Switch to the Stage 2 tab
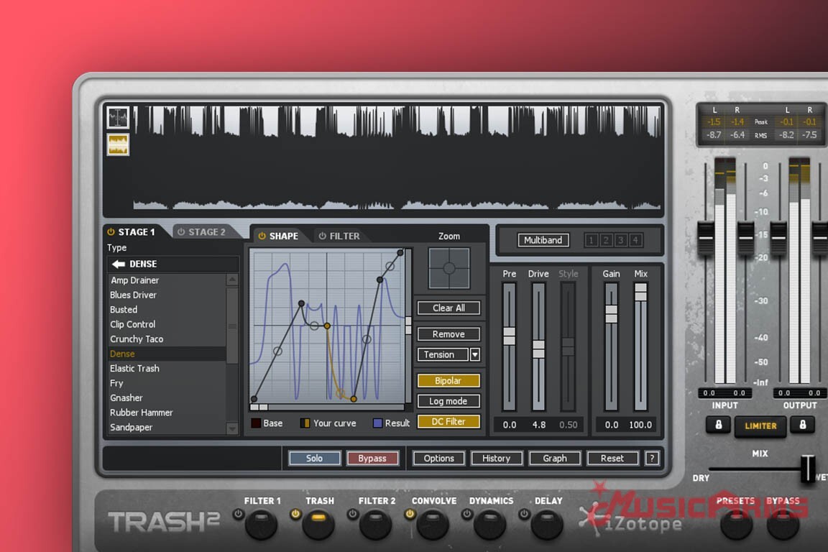This screenshot has width=828, height=552. [201, 232]
